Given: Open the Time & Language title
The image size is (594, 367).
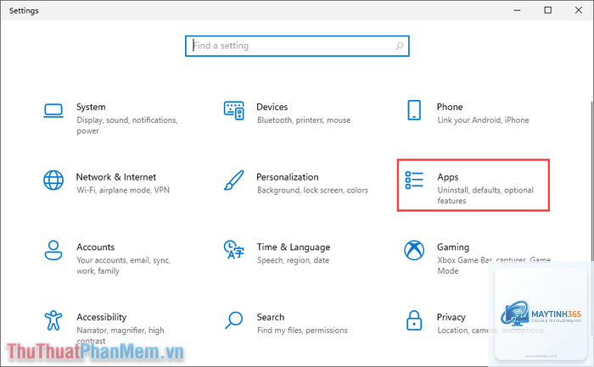Looking at the screenshot, I should 294,247.
